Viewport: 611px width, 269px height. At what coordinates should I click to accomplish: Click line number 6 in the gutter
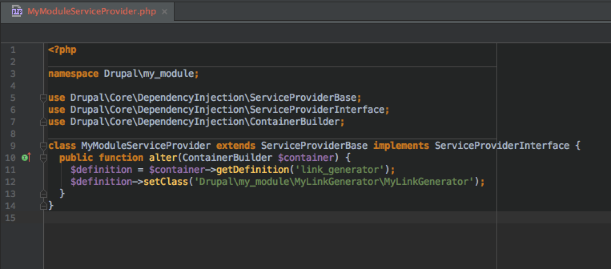click(13, 110)
